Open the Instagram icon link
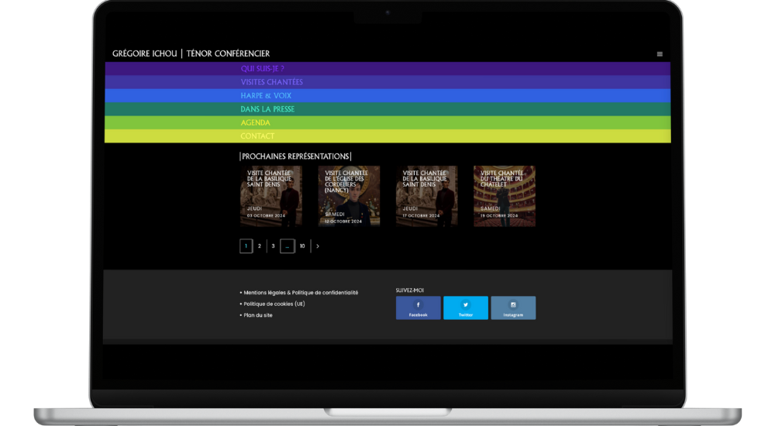 tap(513, 305)
